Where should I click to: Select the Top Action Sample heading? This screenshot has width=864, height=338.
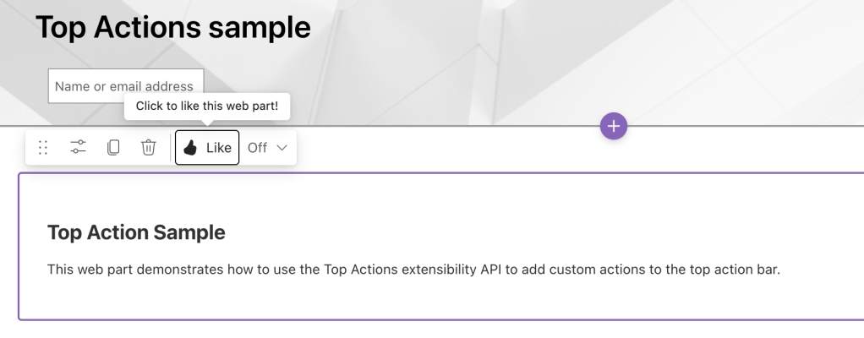tap(136, 232)
